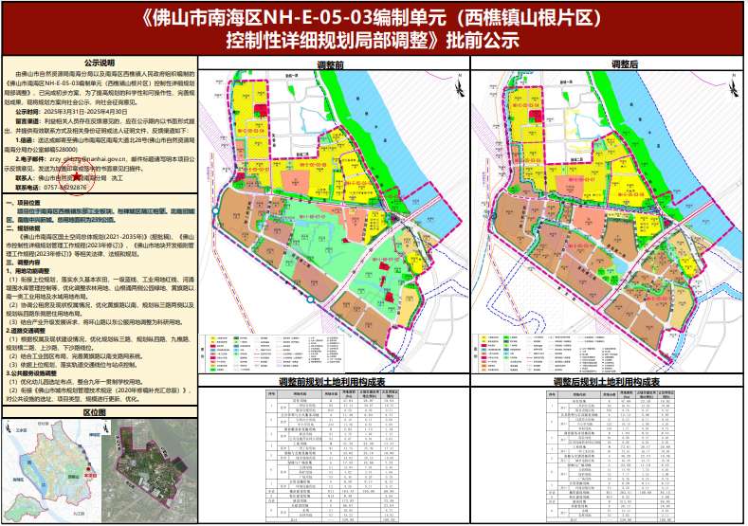Click the north arrow on 调整后 map

[735, 87]
